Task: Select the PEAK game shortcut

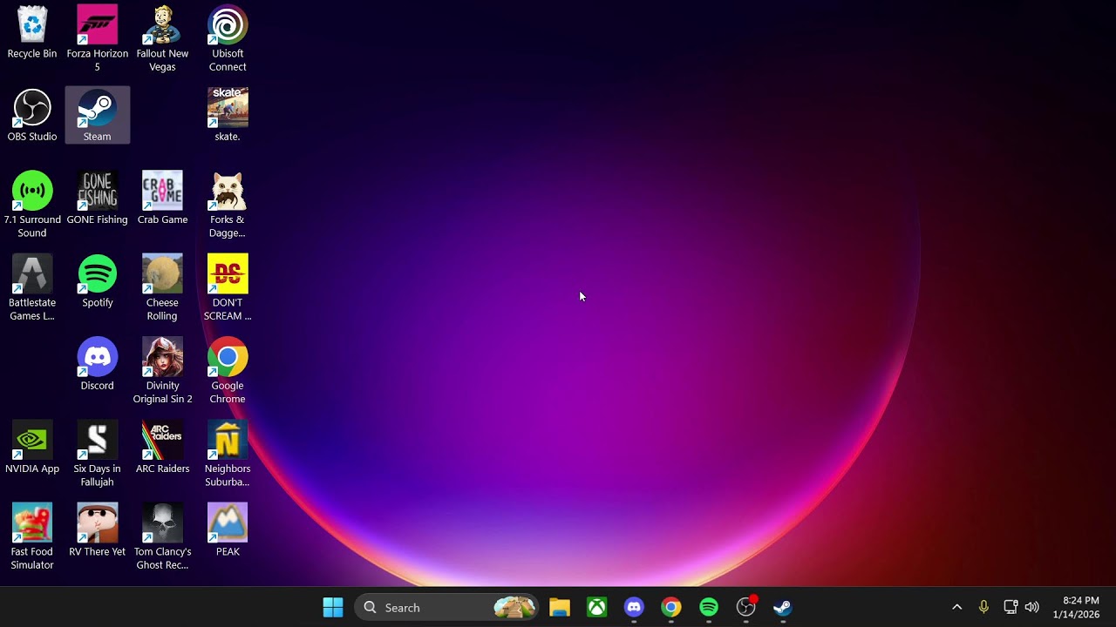Action: coord(228,530)
